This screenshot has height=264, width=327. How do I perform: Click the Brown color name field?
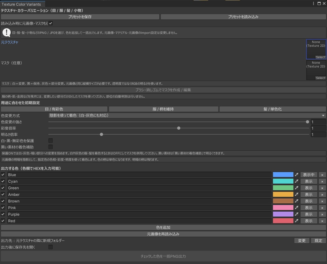(139, 201)
